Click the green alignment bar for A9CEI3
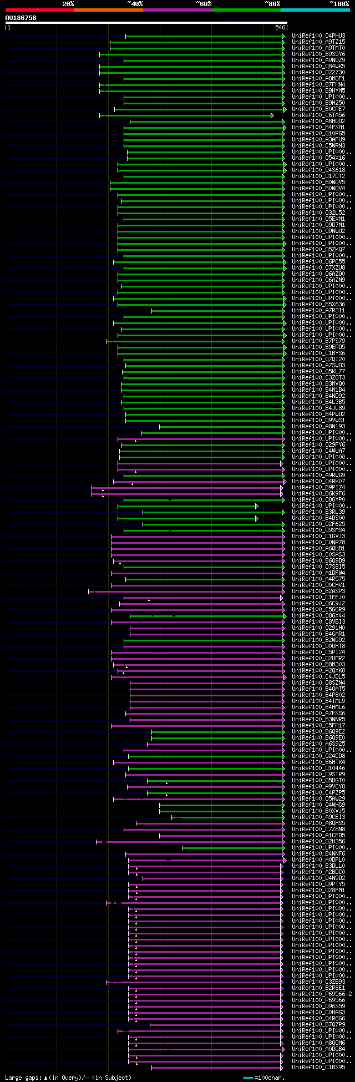This screenshot has height=1082, width=355. click(x=228, y=817)
